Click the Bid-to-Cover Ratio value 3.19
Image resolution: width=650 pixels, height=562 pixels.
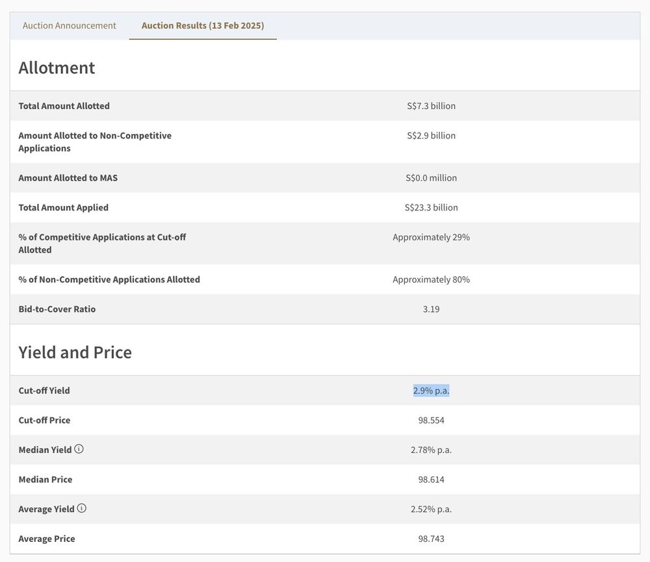coord(431,309)
